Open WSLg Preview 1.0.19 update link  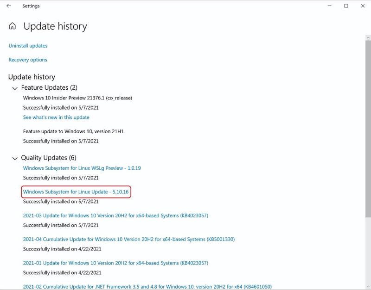[82, 168]
